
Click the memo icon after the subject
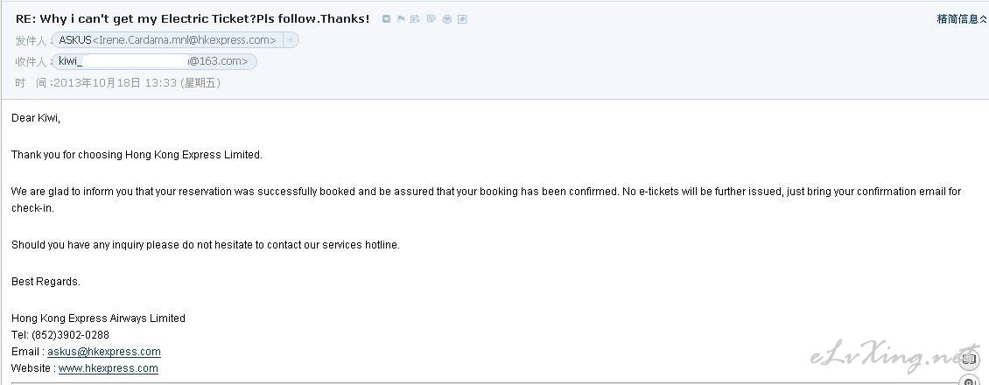click(431, 19)
